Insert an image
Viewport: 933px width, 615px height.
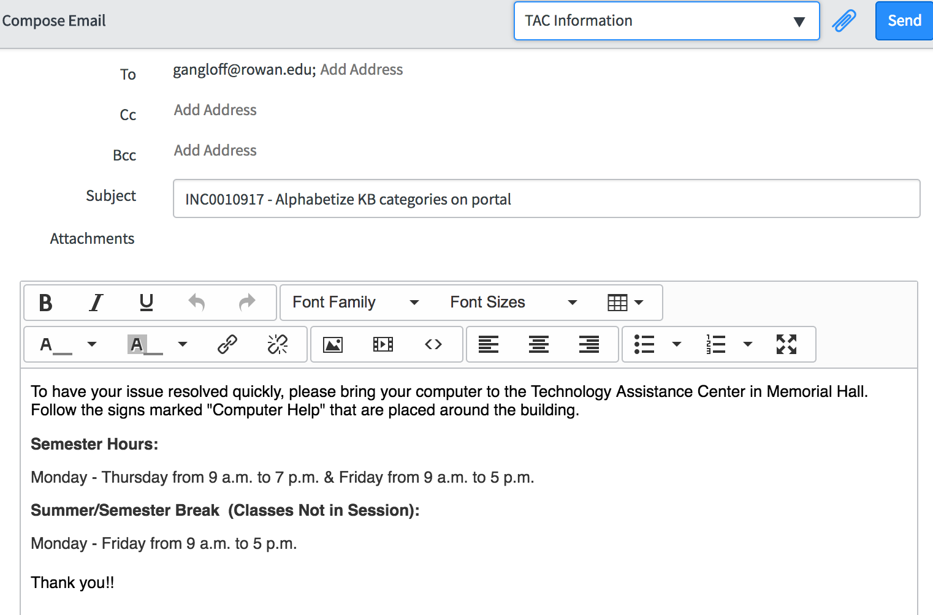point(333,345)
